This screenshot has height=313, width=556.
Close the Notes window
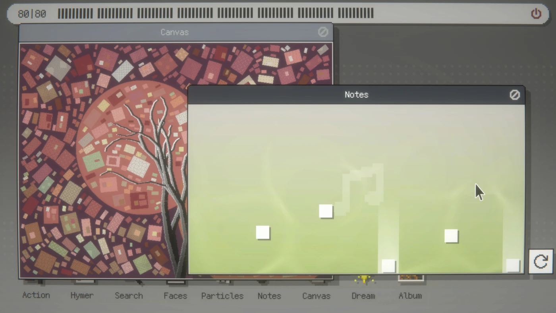click(514, 95)
